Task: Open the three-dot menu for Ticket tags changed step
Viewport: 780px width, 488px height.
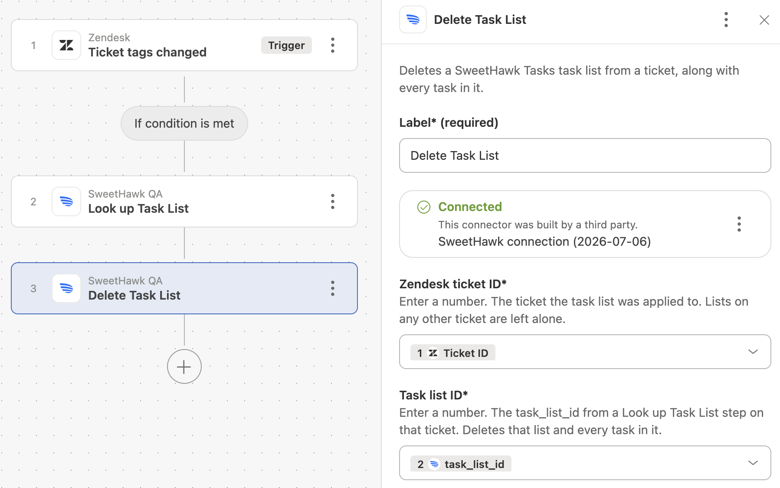Action: (333, 45)
